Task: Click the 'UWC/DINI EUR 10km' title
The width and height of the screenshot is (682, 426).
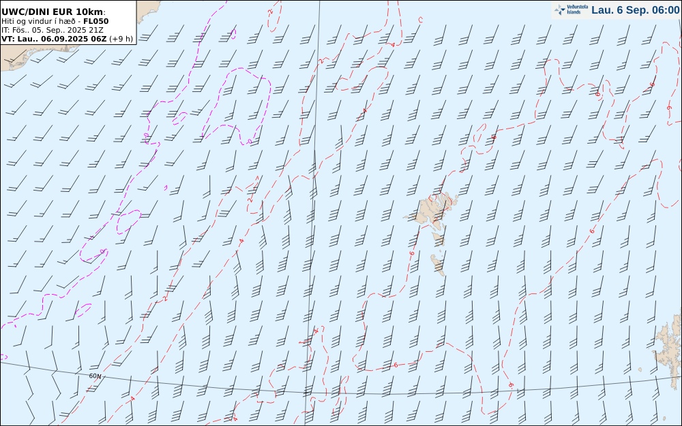Action: [53, 12]
